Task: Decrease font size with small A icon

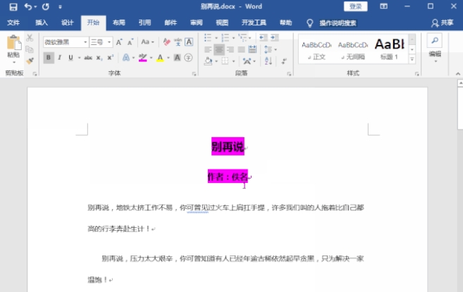Action: [130, 42]
